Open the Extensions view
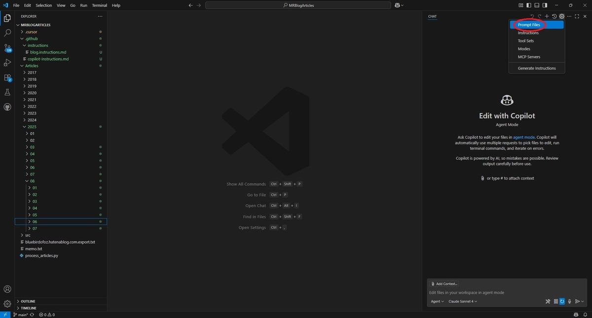 [x=7, y=77]
